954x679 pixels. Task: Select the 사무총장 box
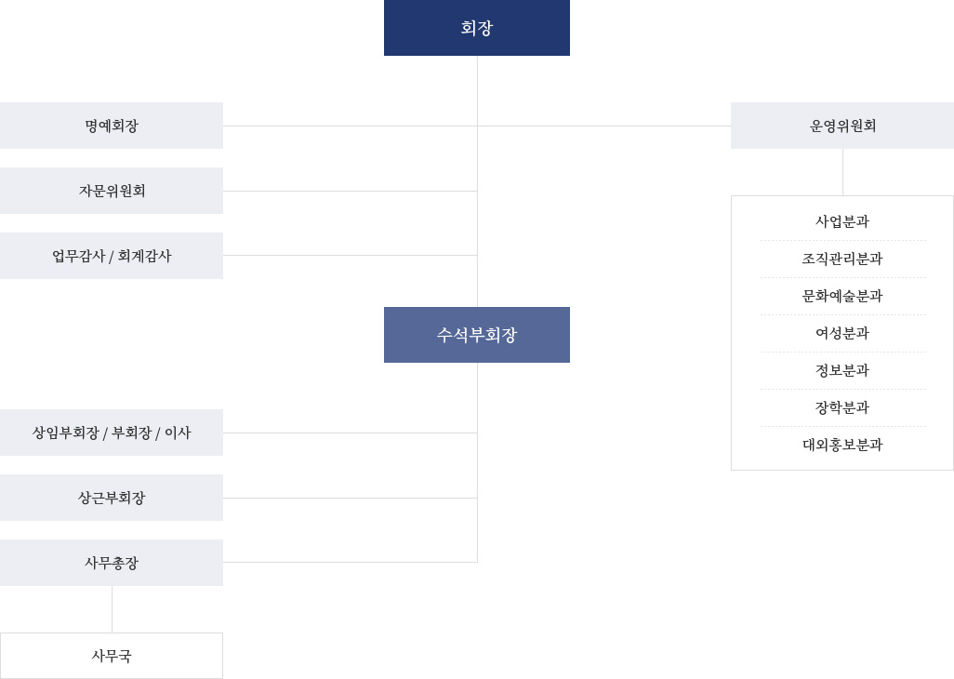[112, 564]
